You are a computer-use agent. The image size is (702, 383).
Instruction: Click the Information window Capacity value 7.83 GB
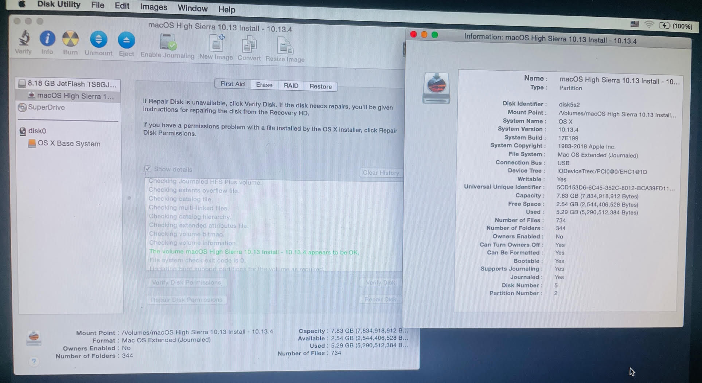[597, 196]
